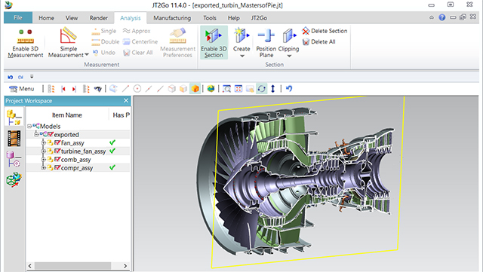Open the Create section dropdown arrow
483x272 pixels.
click(x=241, y=56)
